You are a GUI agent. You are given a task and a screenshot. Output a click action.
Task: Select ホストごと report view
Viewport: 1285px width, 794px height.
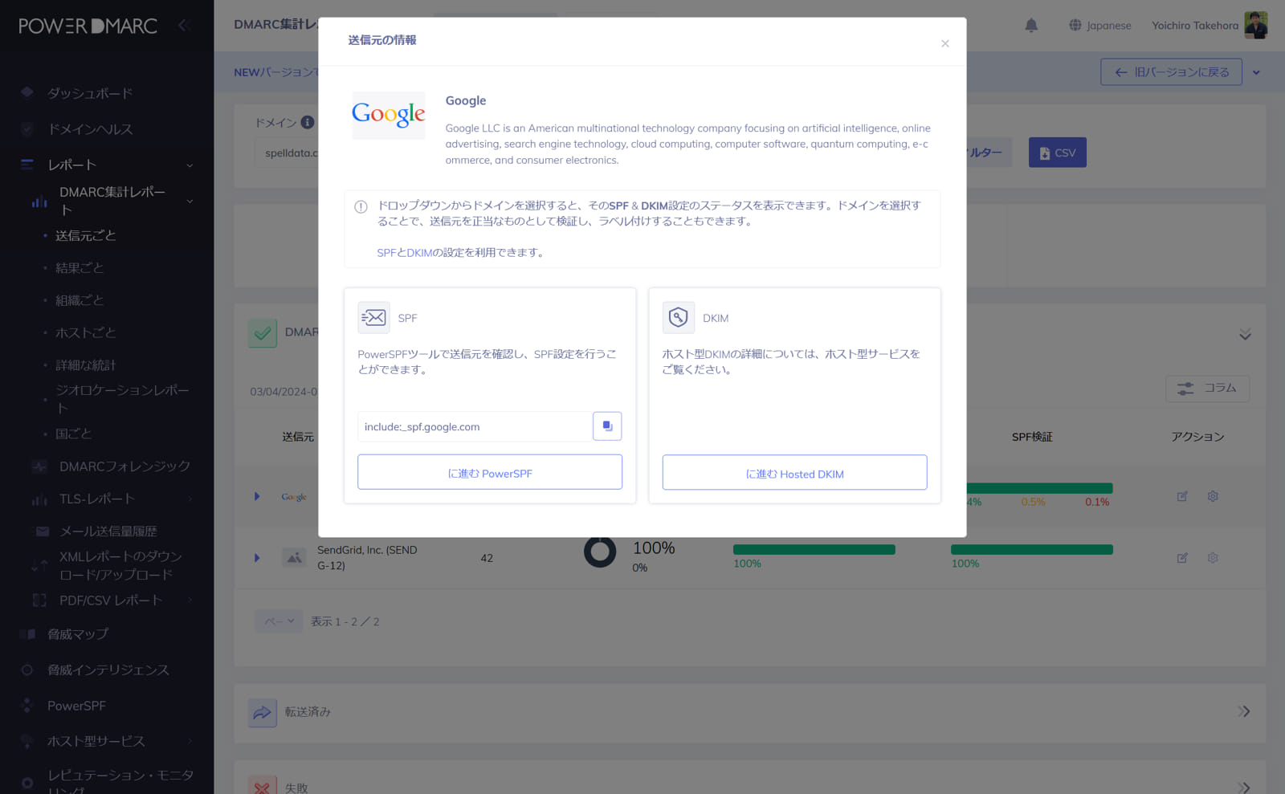pyautogui.click(x=85, y=332)
